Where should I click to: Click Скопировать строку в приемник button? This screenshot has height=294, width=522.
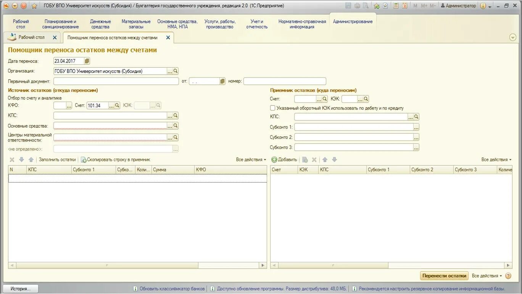click(115, 160)
